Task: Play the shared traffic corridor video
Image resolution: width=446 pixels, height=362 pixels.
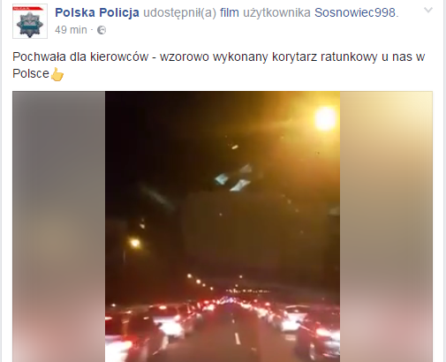Action: click(223, 227)
